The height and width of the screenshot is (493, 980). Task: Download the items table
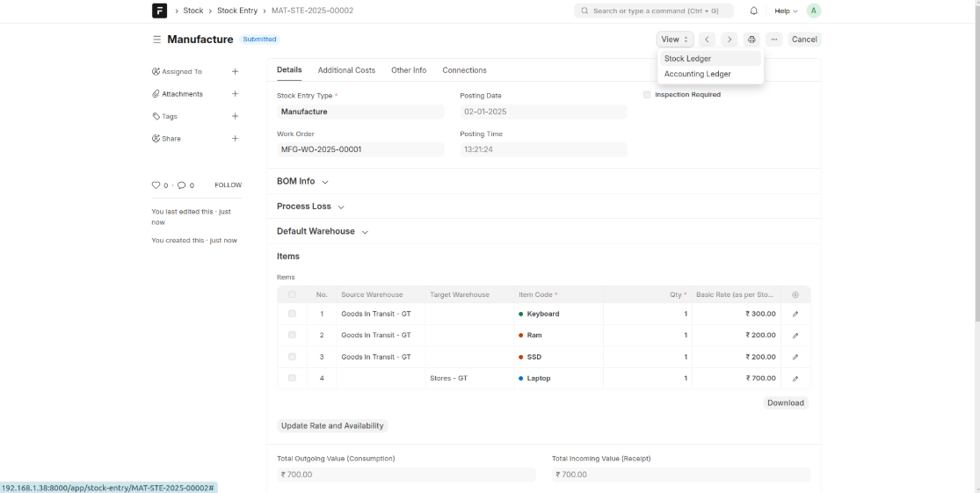[786, 403]
